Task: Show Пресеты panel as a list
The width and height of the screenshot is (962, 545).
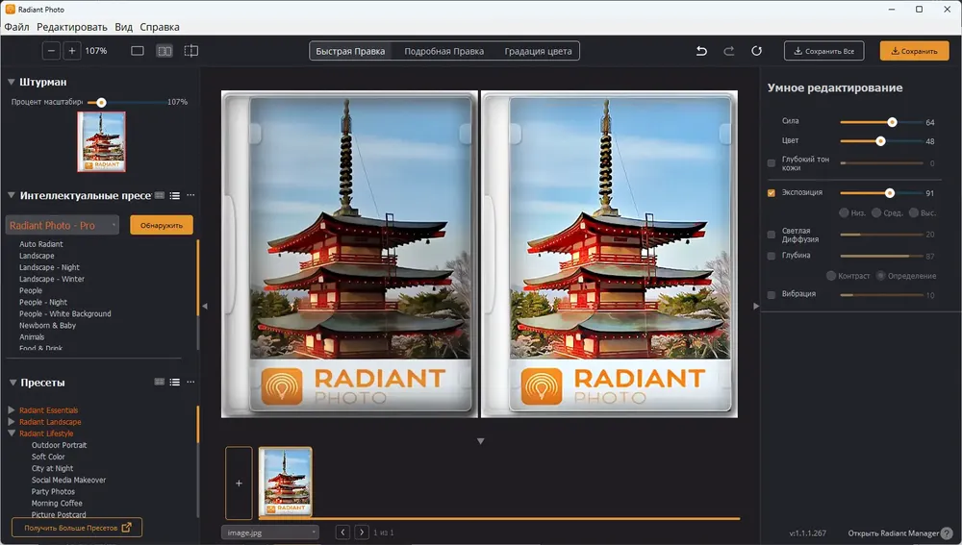Action: pos(174,383)
